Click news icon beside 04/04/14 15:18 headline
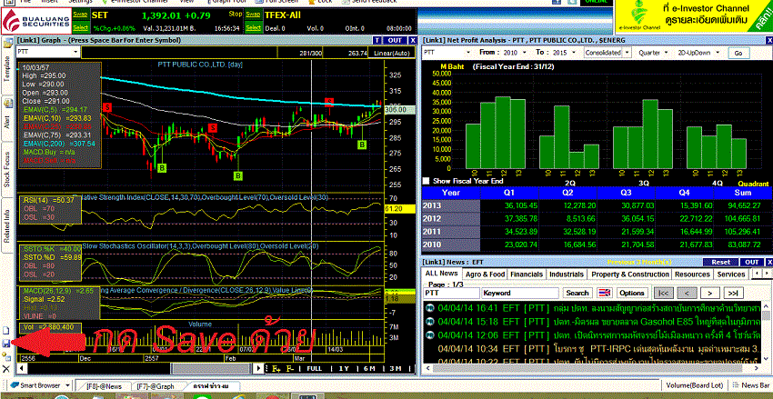 point(430,322)
